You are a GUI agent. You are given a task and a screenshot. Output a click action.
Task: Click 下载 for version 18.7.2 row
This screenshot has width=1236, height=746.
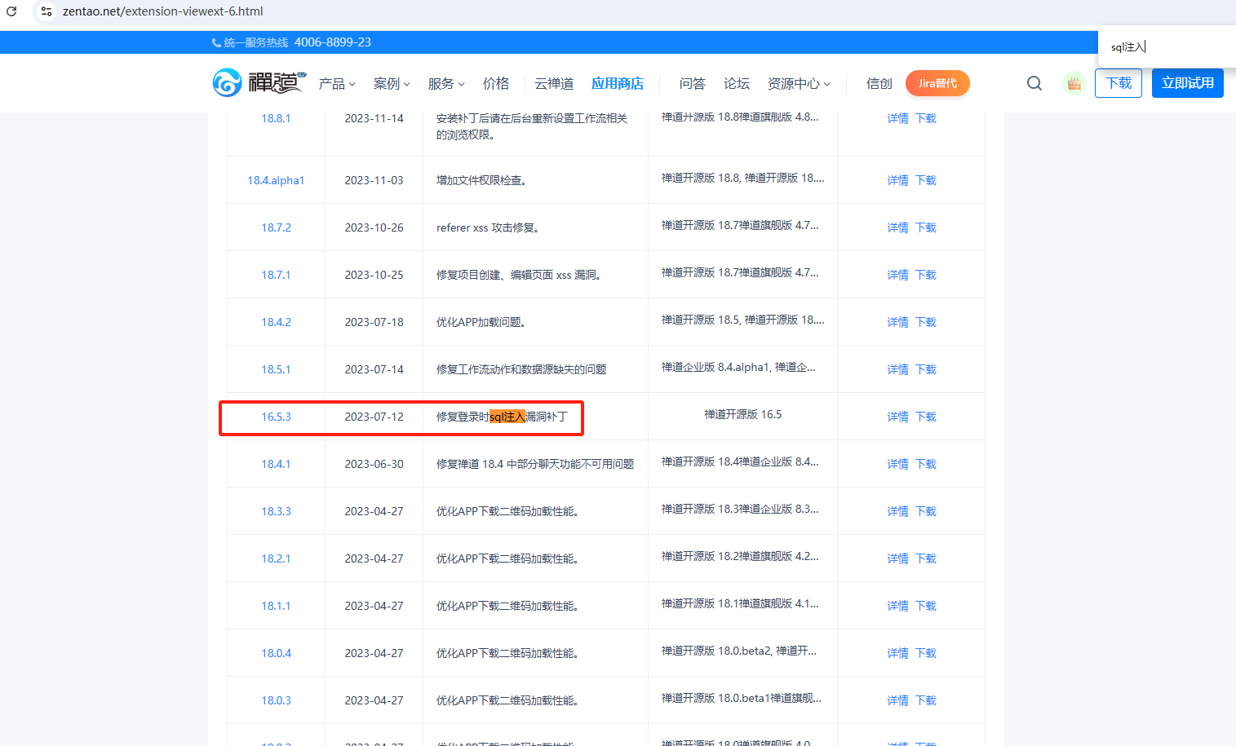click(926, 227)
